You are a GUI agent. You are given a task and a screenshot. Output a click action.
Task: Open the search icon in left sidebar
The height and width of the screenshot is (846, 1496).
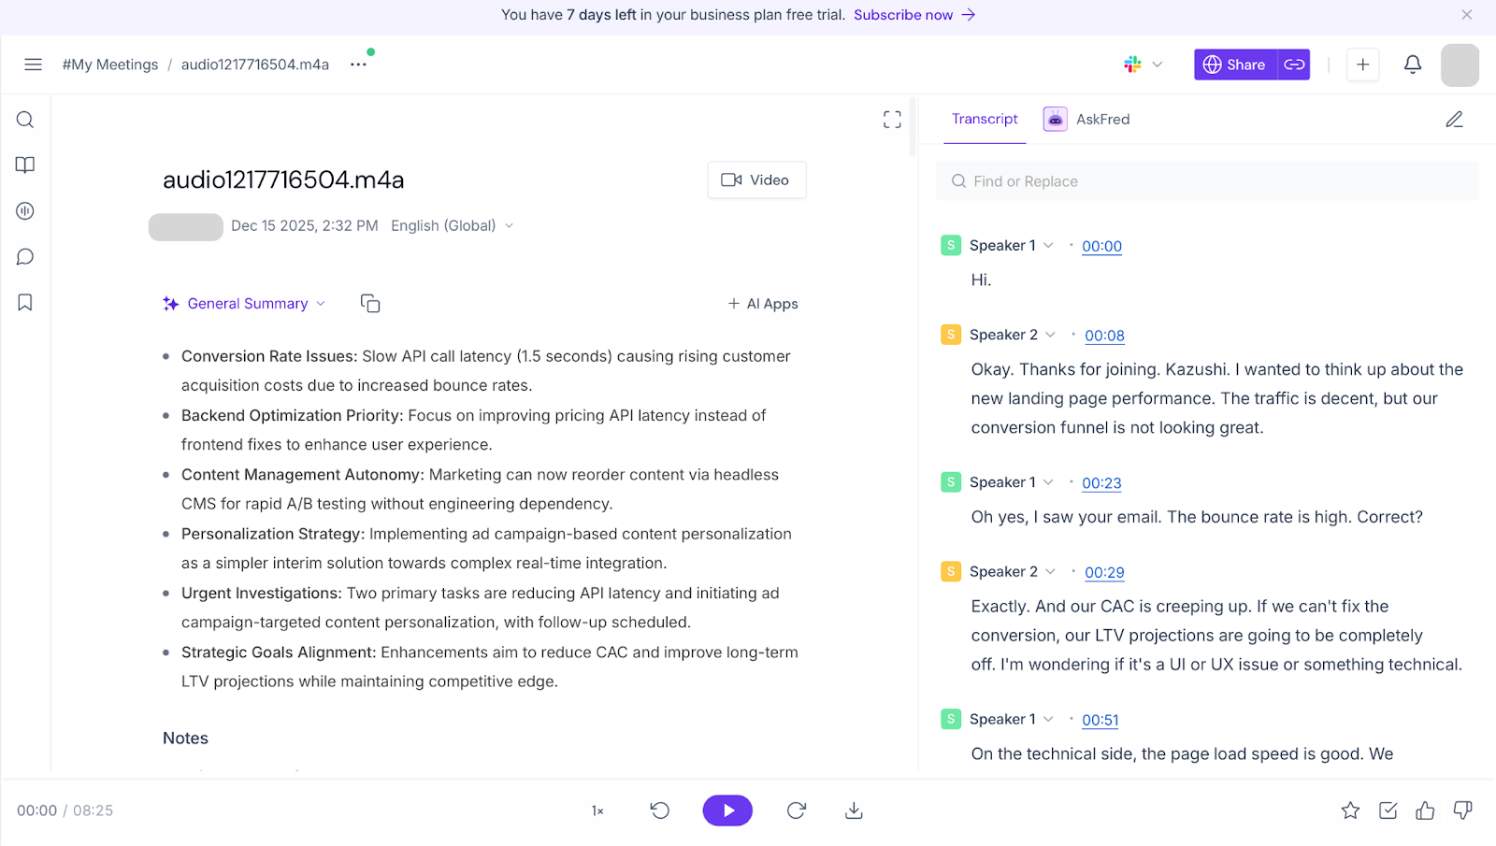(25, 120)
